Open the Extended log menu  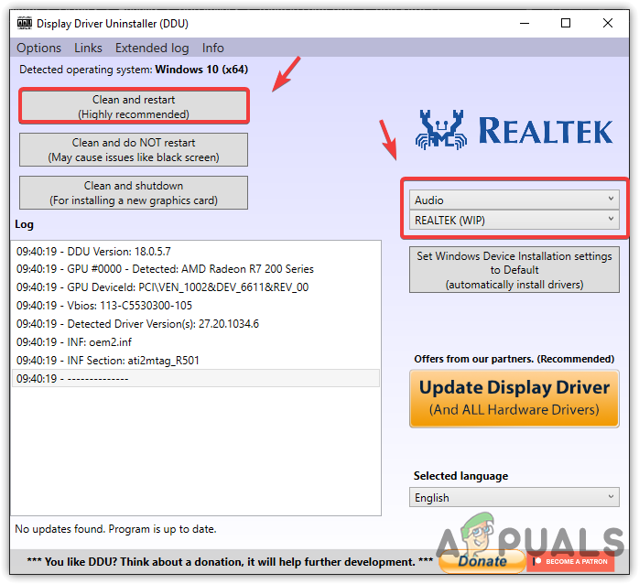pyautogui.click(x=152, y=49)
